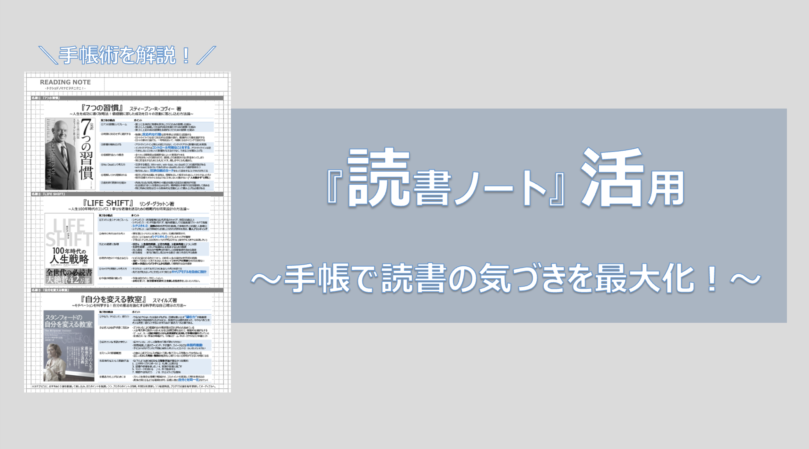The image size is (809, 449).
Task: Click the 自分を変える教室 book cover
Action: click(x=69, y=345)
